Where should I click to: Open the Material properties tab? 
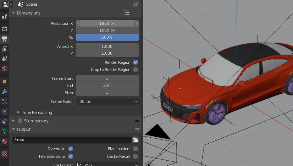[x=5, y=141]
